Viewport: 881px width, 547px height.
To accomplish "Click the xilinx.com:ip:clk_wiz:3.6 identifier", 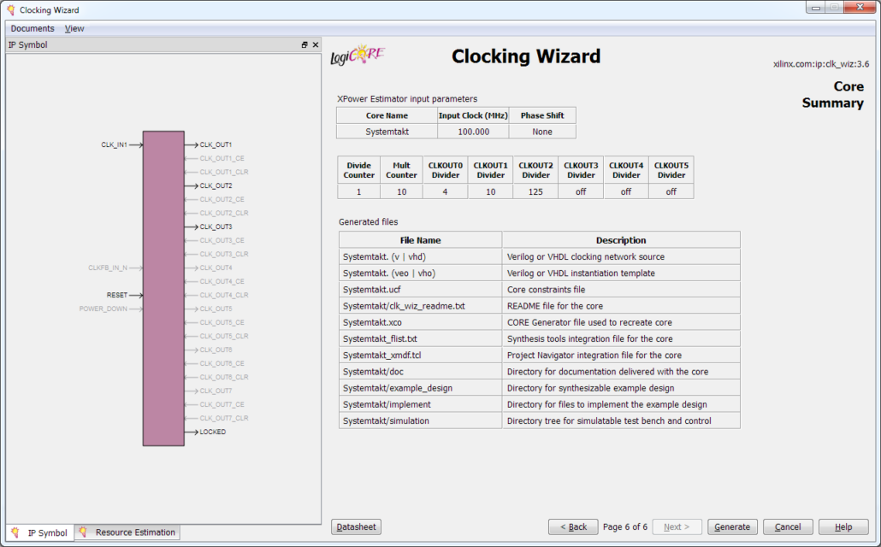I will point(821,64).
